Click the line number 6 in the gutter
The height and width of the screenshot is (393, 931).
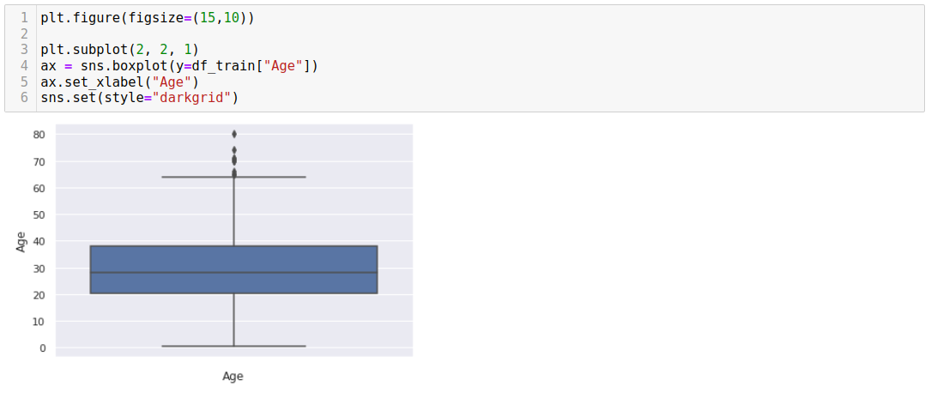point(24,97)
